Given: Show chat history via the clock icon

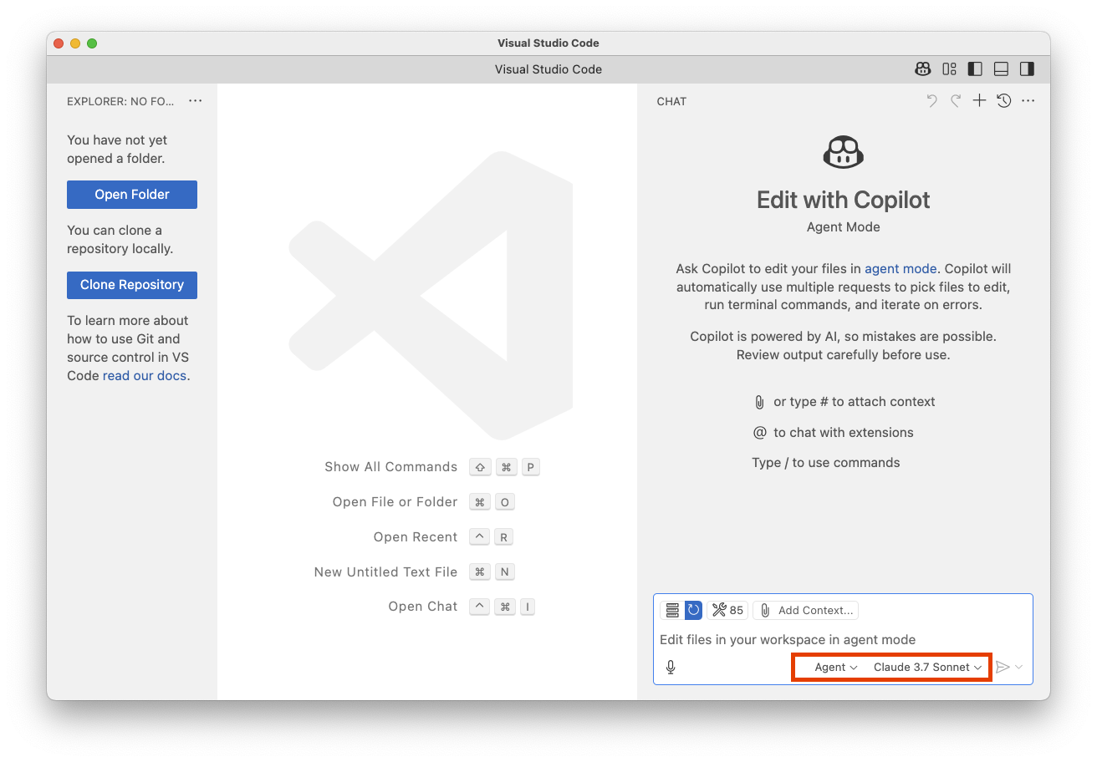Looking at the screenshot, I should 1004,101.
